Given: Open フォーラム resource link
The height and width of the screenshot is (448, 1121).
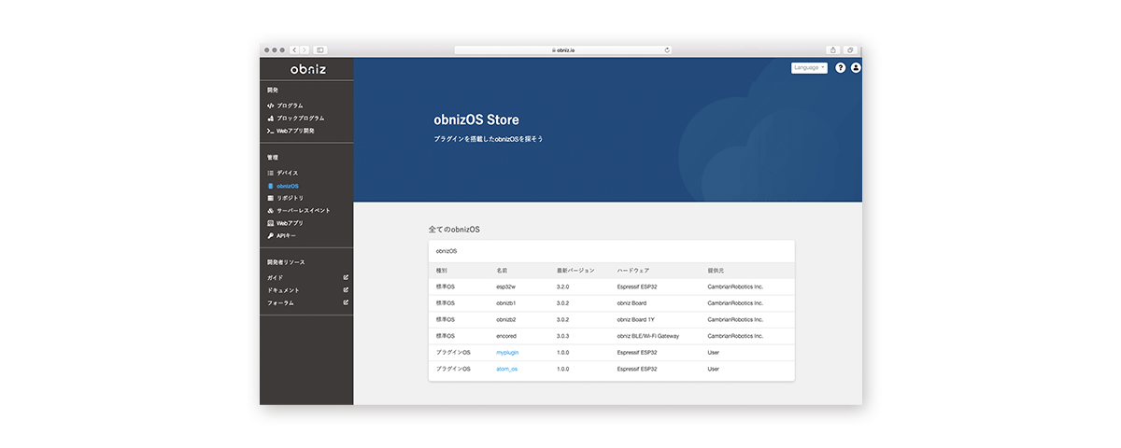Looking at the screenshot, I should 281,302.
